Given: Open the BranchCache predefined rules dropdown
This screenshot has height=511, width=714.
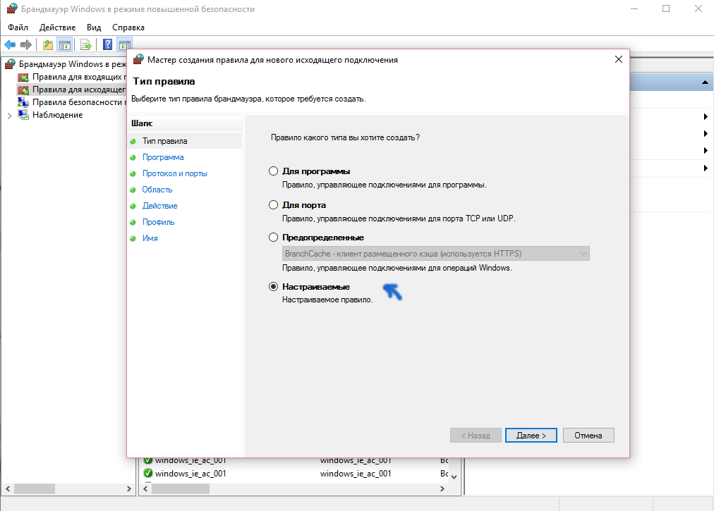Looking at the screenshot, I should [436, 254].
